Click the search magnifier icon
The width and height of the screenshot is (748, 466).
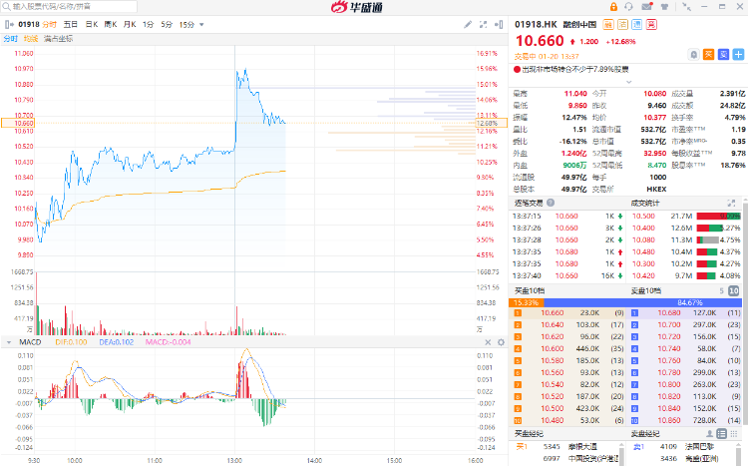tap(6, 7)
